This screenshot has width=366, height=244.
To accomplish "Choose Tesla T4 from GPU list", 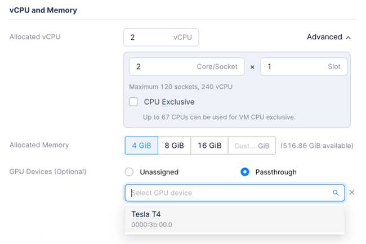I will [235, 219].
